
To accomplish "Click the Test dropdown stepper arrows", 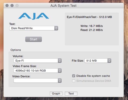I will 56,28.
